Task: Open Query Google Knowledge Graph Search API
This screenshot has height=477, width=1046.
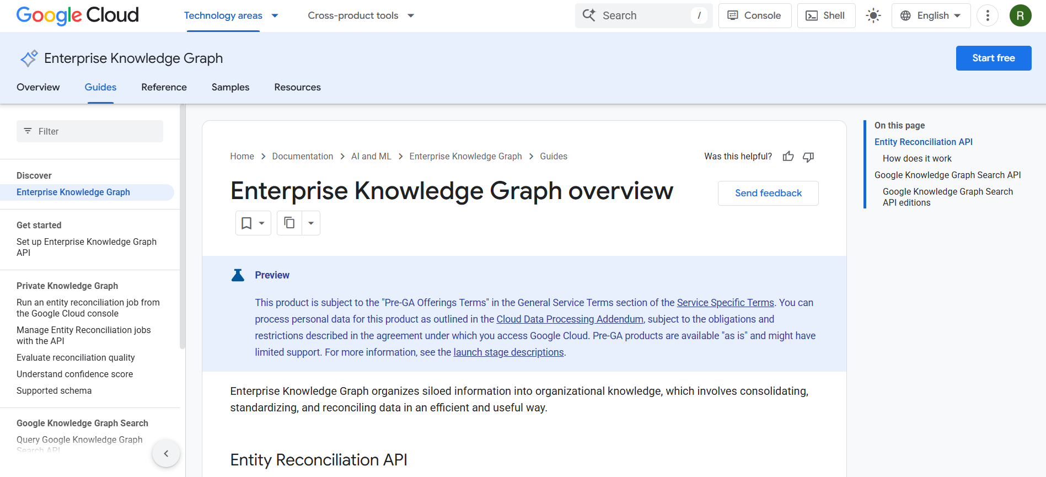Action: (79, 444)
